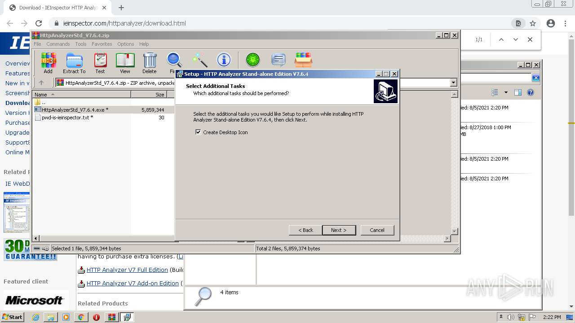This screenshot has width=575, height=323.
Task: Click the Overview link in site sidebar
Action: (x=18, y=63)
